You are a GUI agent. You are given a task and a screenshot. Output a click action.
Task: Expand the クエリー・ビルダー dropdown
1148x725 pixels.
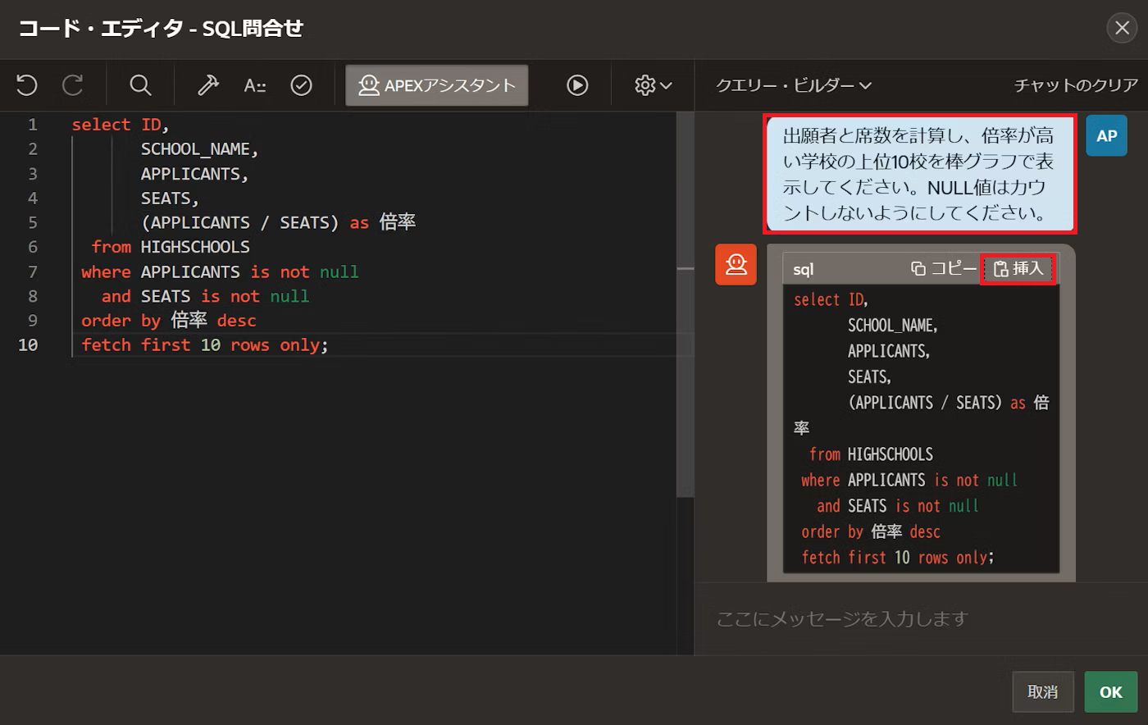click(793, 85)
